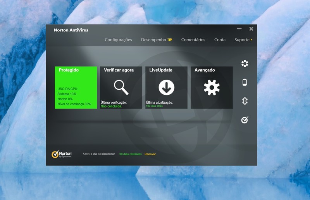This screenshot has width=310, height=200.
Task: Click the Norton by Symantec logo
Action: [x=62, y=154]
